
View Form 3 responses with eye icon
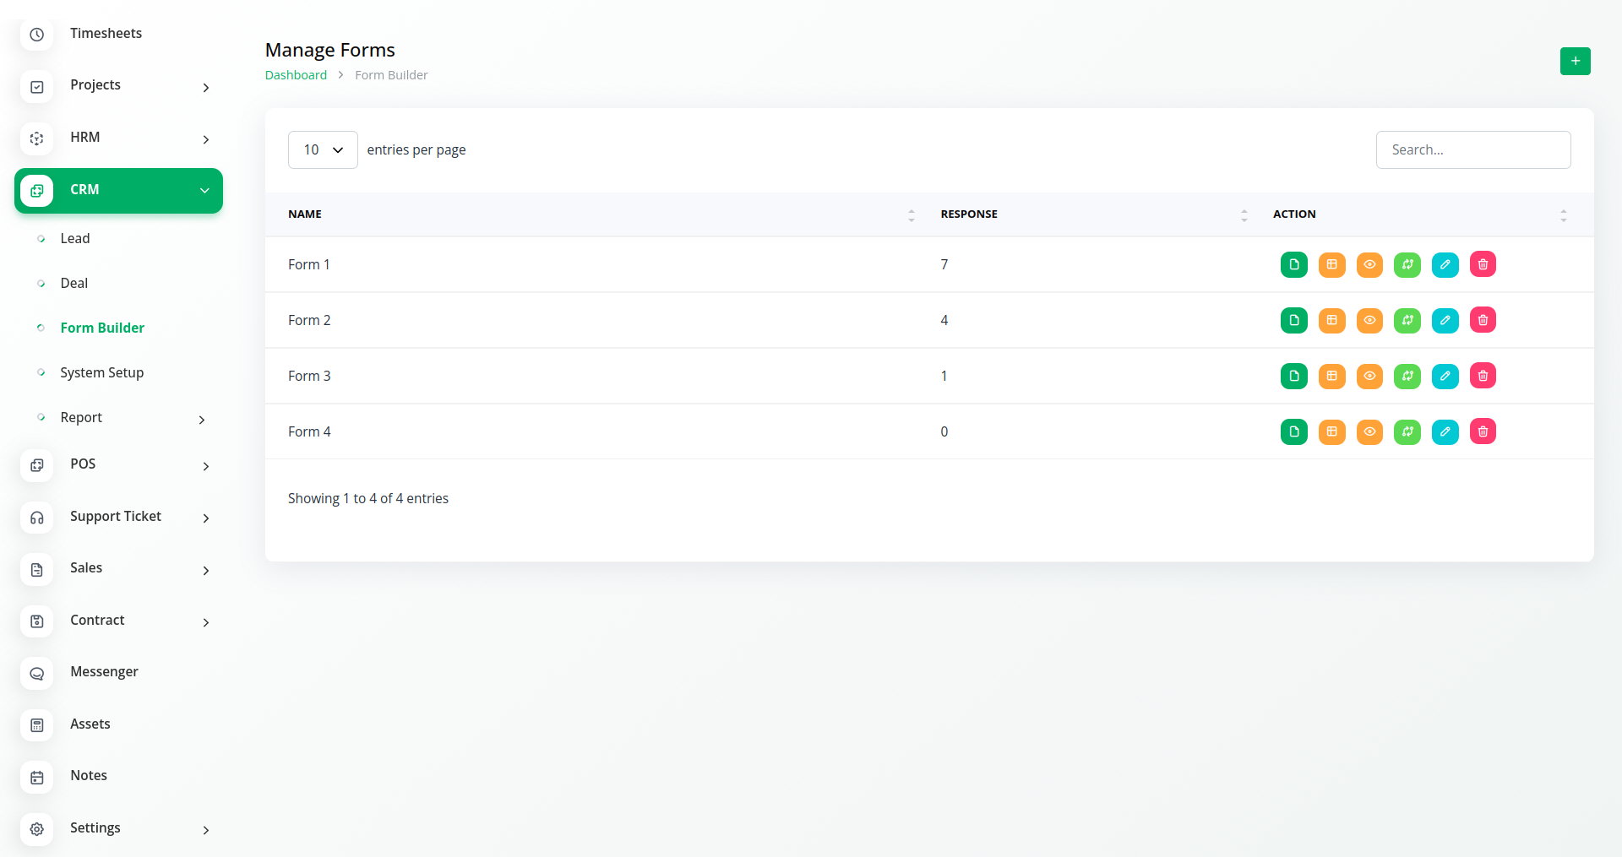tap(1369, 376)
